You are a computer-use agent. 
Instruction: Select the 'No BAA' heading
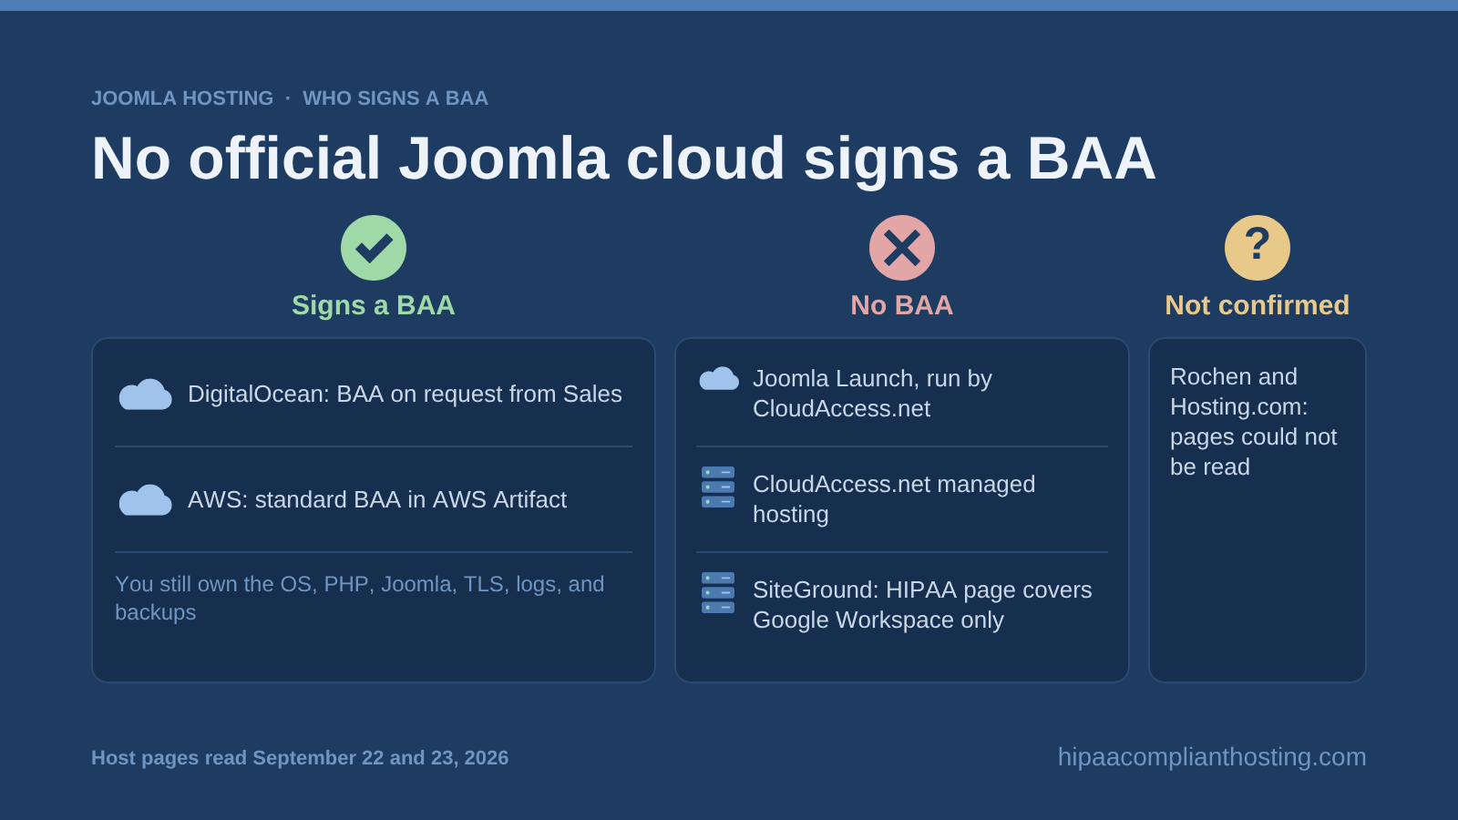(902, 305)
